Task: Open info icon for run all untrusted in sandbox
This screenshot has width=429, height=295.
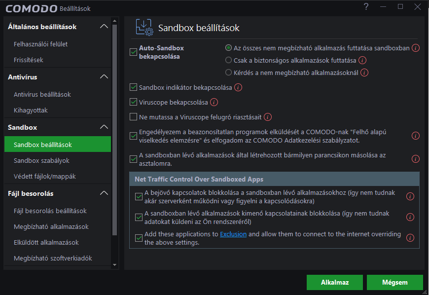Action: pos(416,48)
